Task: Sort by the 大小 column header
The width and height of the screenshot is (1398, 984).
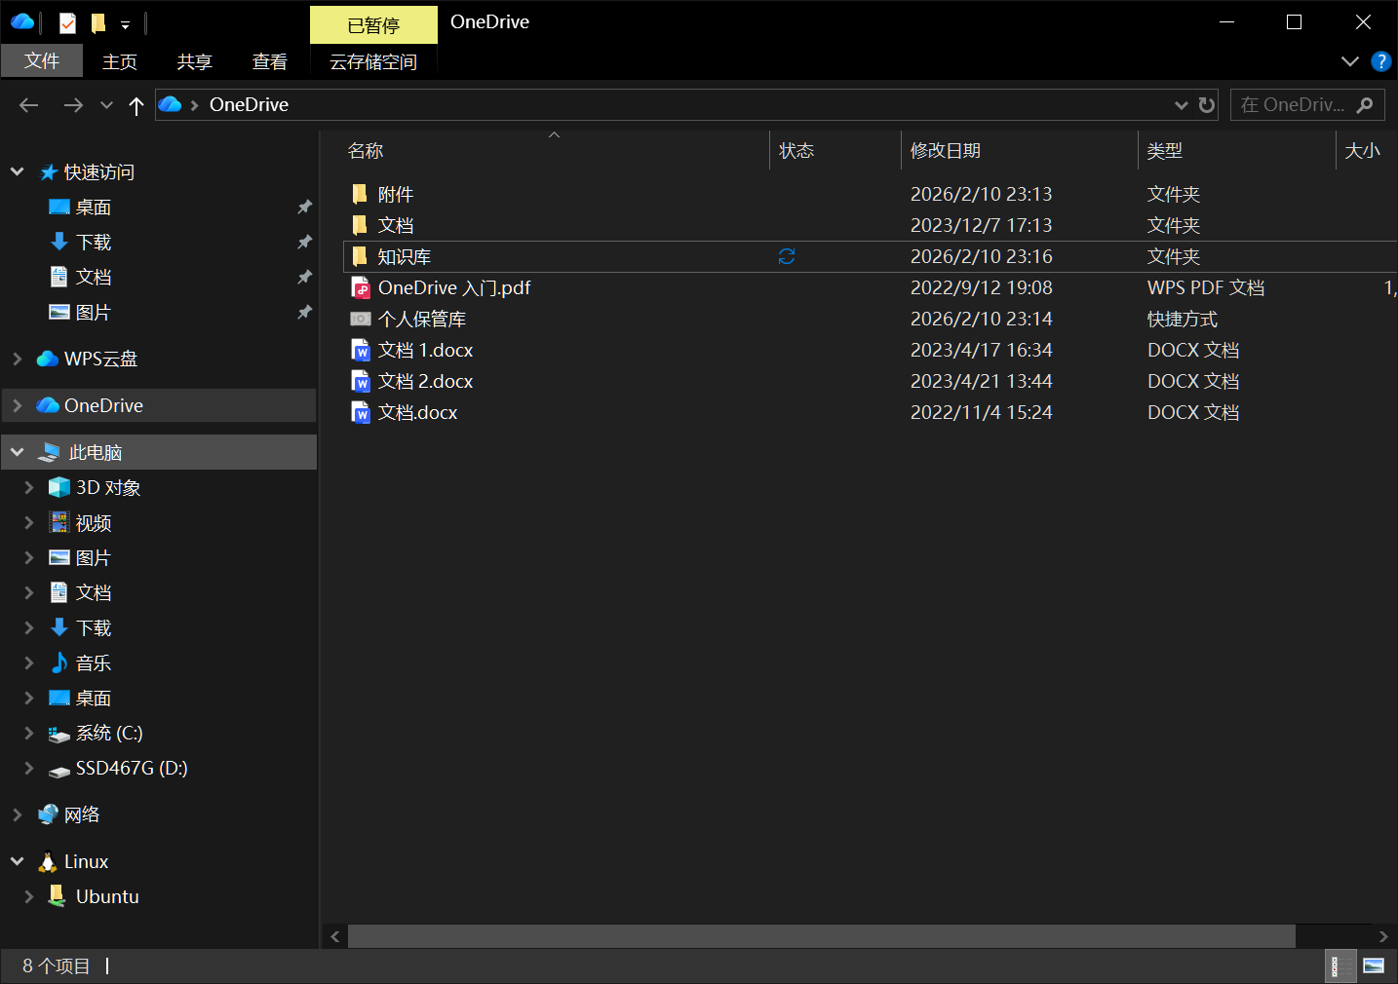Action: pyautogui.click(x=1367, y=150)
